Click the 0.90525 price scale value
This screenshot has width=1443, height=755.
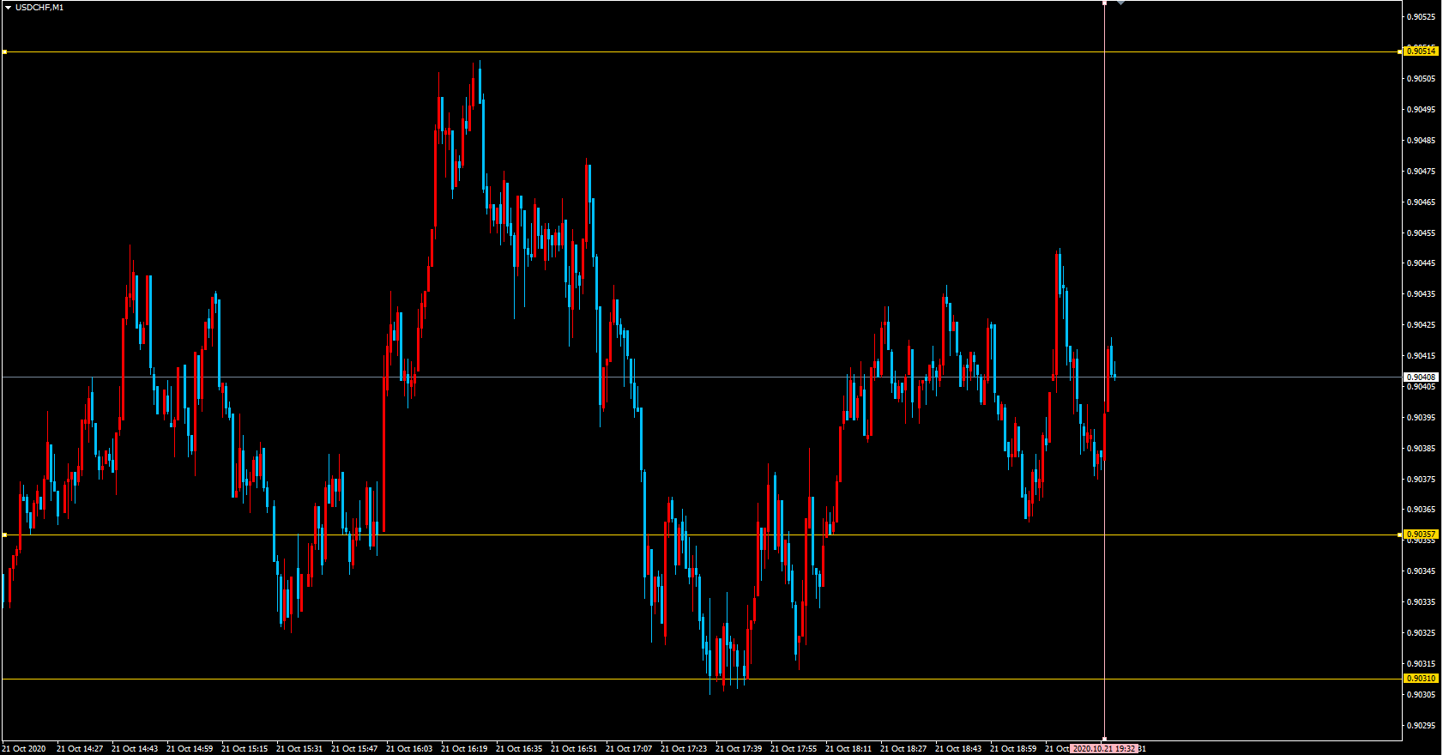tap(1421, 17)
